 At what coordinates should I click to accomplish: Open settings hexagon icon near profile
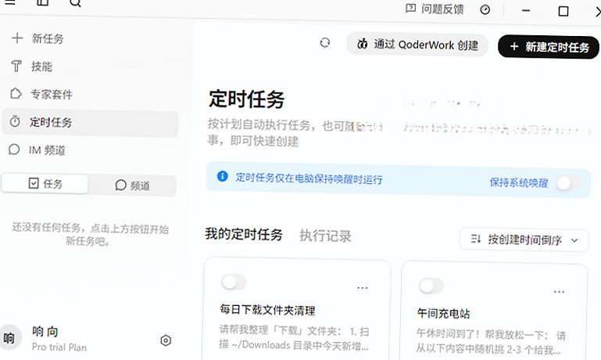click(x=166, y=340)
